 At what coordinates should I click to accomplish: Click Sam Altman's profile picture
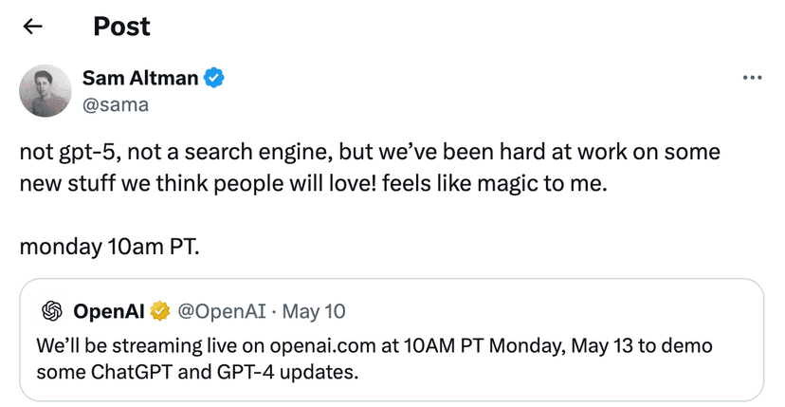click(x=46, y=91)
